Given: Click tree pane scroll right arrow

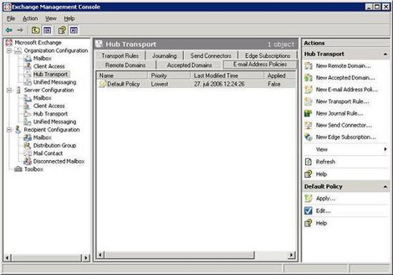Looking at the screenshot, I should tap(86, 258).
